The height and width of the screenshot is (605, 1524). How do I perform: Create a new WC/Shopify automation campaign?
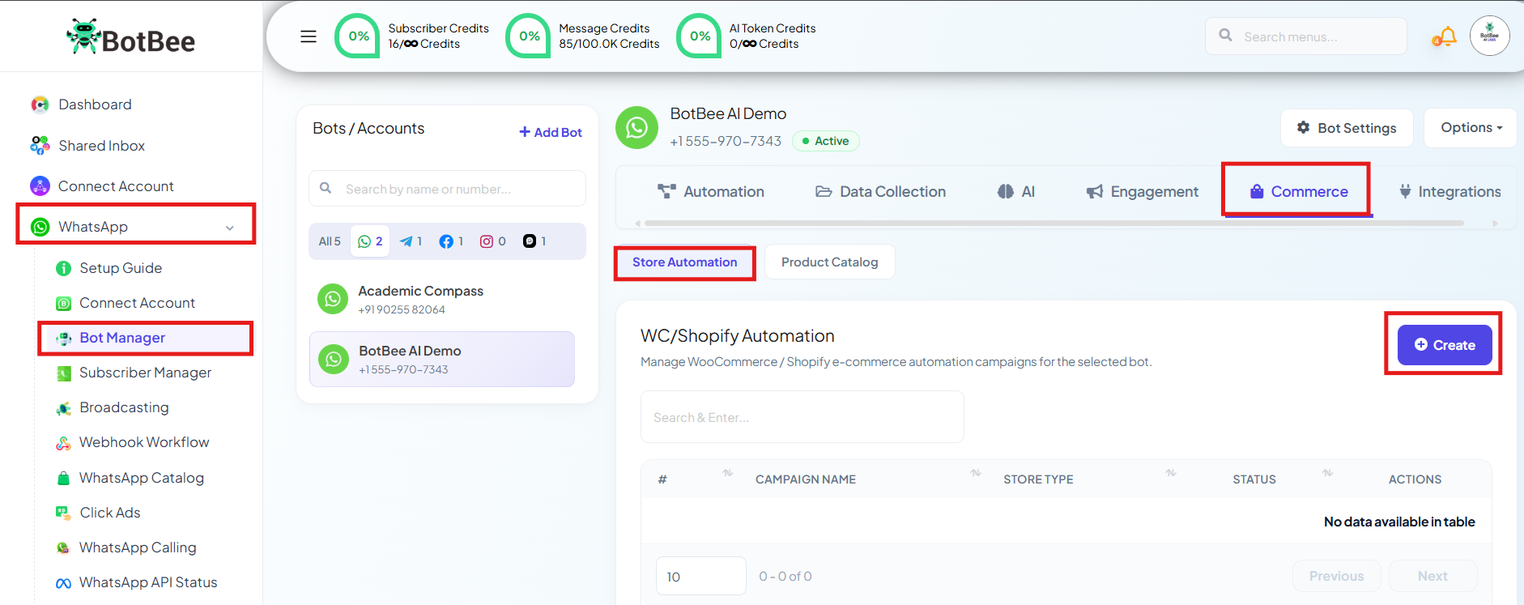(1445, 345)
